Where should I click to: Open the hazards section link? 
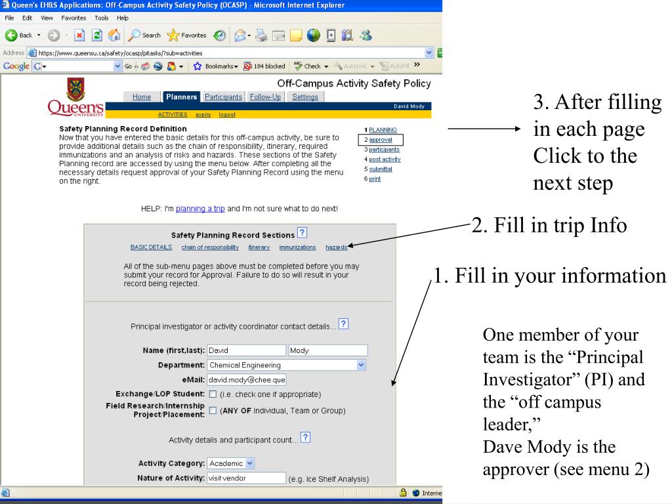coord(337,247)
